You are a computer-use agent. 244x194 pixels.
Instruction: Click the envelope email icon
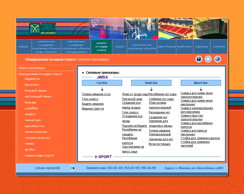coord(208,59)
